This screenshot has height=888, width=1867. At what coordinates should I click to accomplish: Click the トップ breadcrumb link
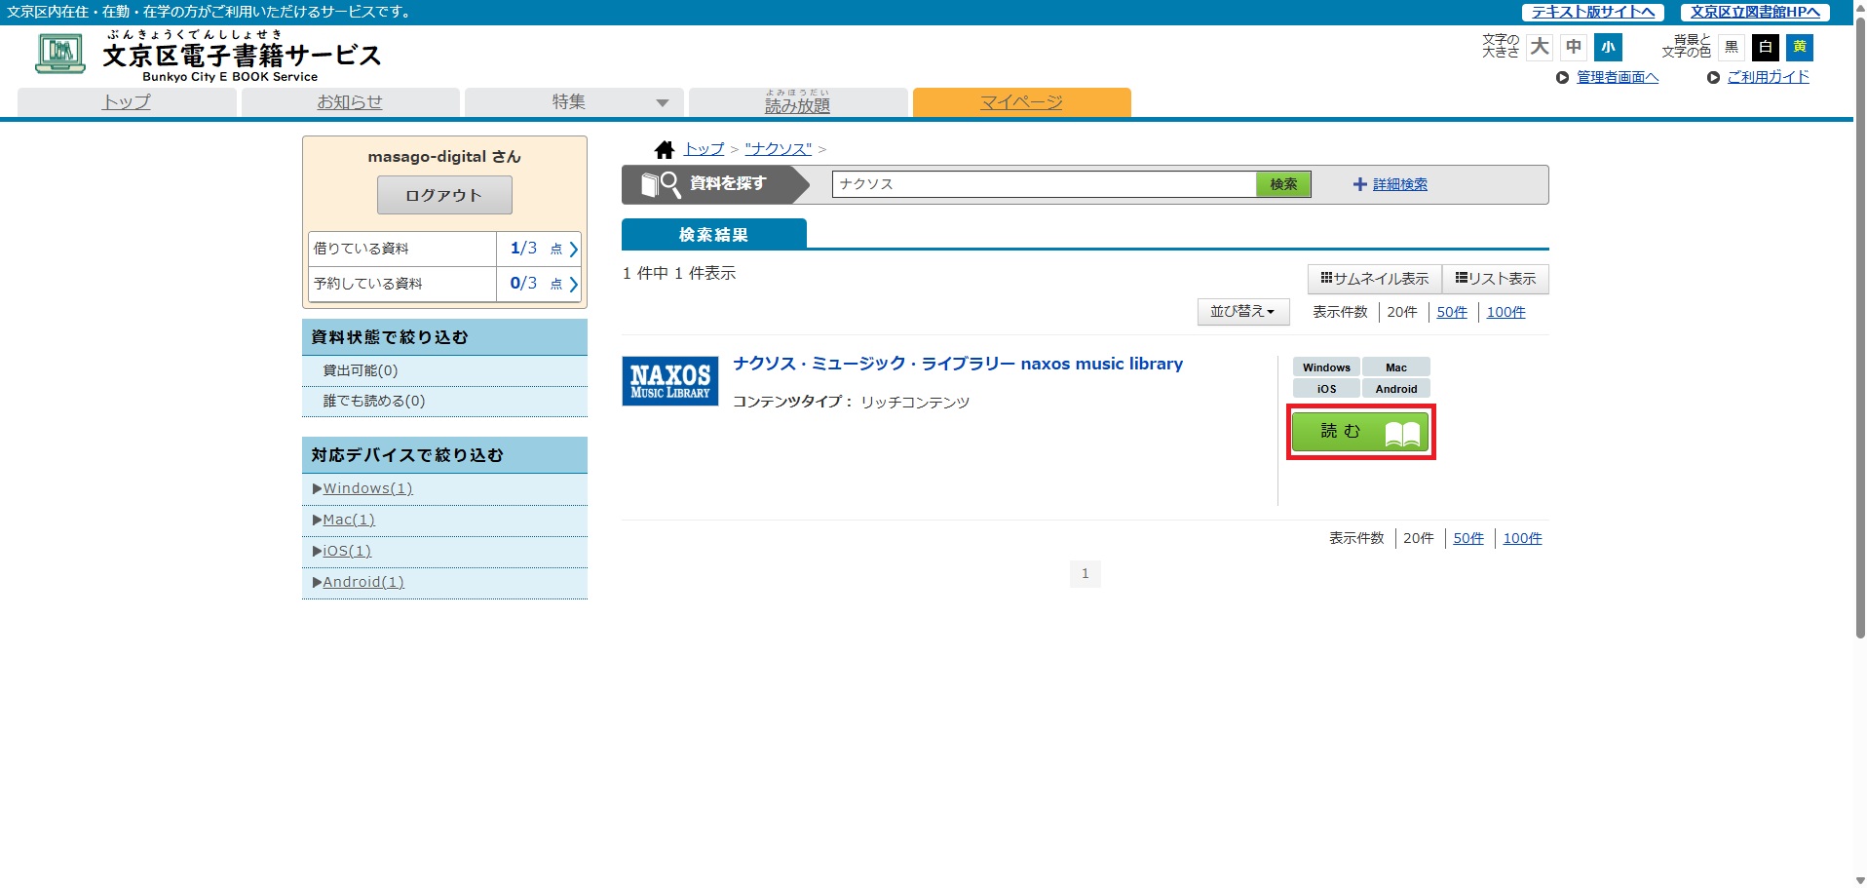click(x=705, y=149)
